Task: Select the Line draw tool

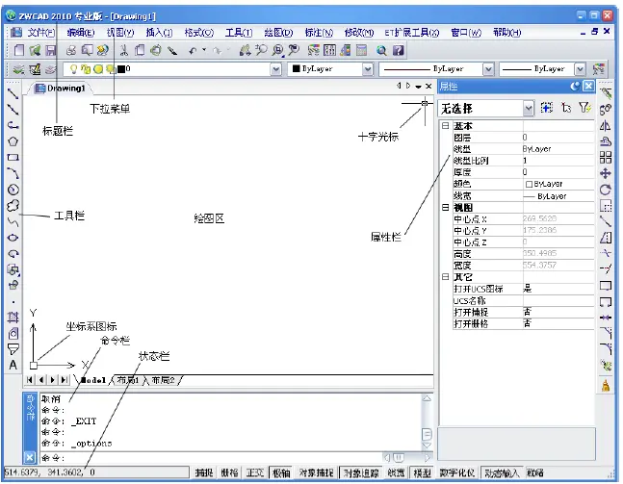Action: pos(13,93)
